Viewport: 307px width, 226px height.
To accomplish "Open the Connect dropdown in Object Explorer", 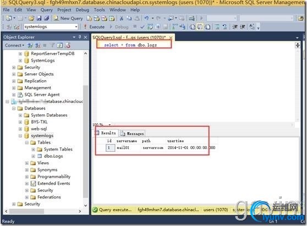I will 14,46.
